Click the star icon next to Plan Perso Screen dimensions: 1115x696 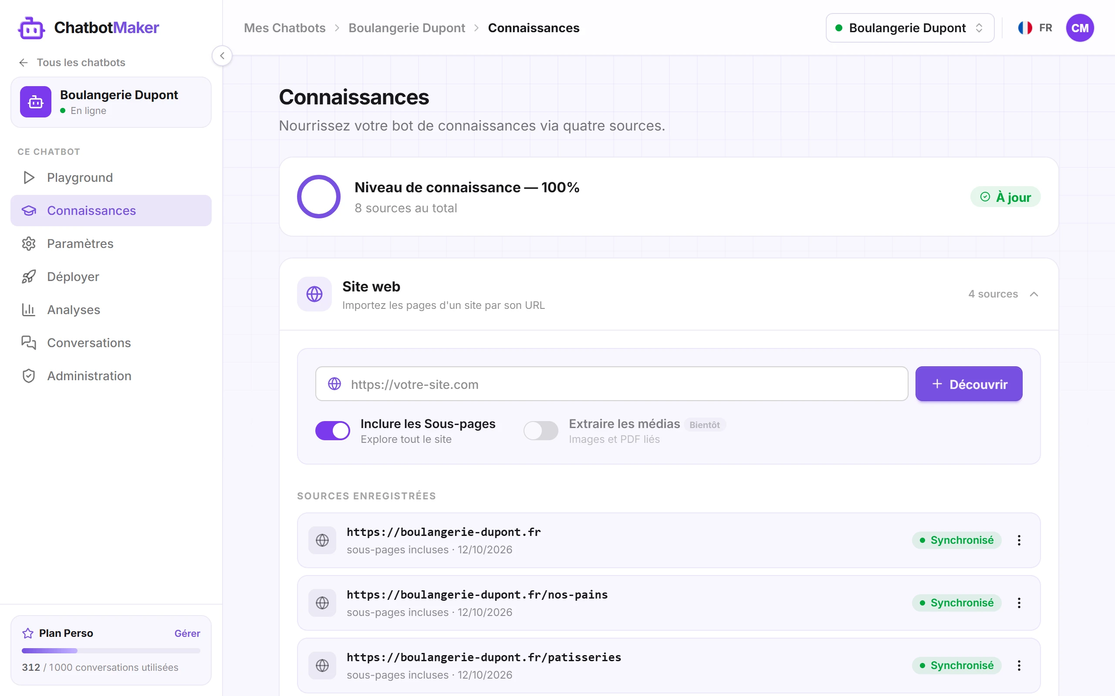click(27, 633)
